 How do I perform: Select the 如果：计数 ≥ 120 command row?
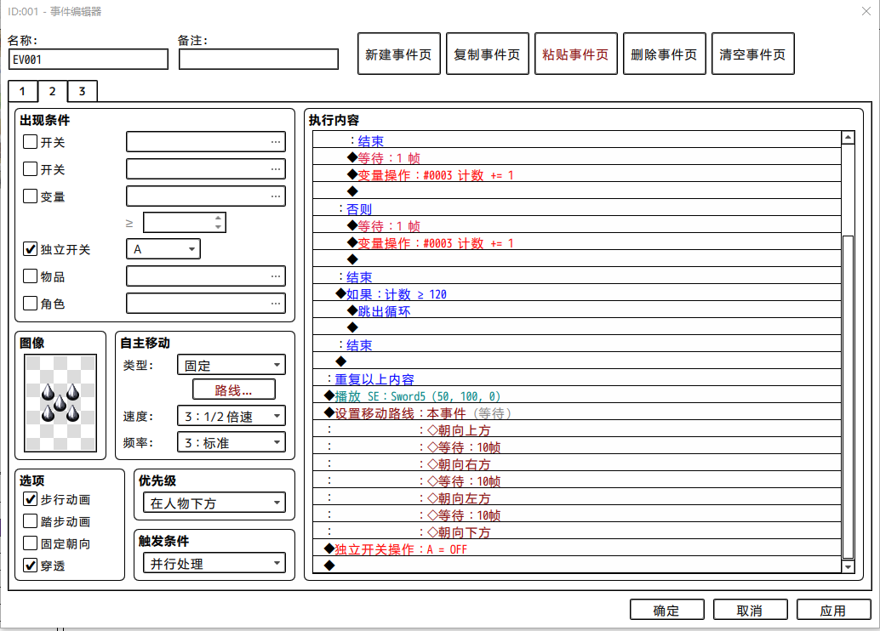577,294
